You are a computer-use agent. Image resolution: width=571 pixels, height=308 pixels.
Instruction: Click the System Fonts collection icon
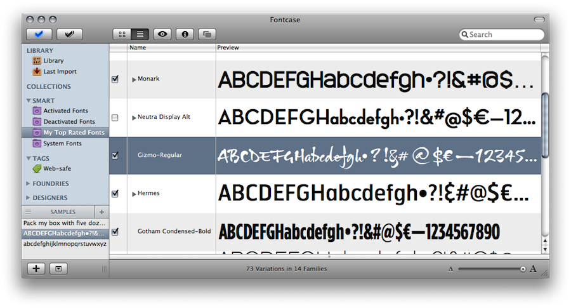tap(37, 144)
